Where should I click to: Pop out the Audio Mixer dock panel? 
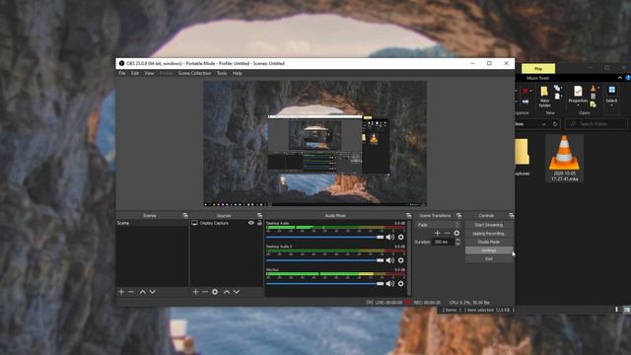pos(409,216)
